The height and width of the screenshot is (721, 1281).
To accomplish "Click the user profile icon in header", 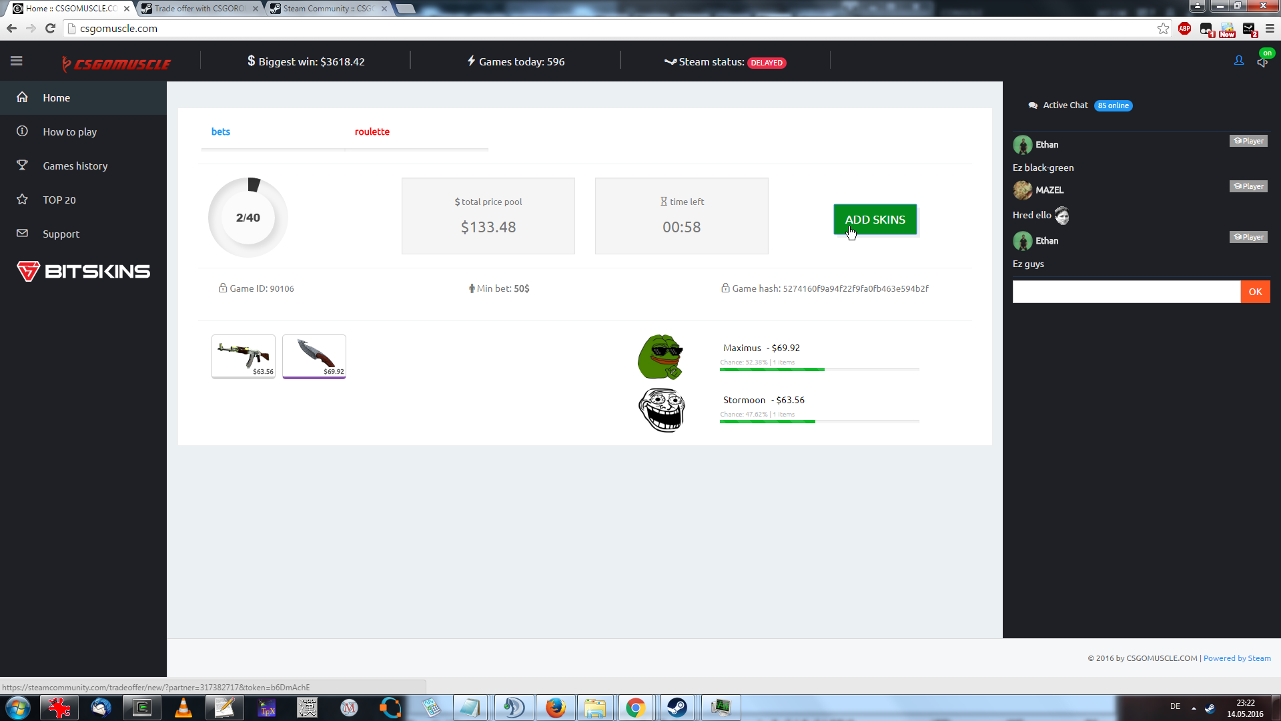I will pos(1239,61).
